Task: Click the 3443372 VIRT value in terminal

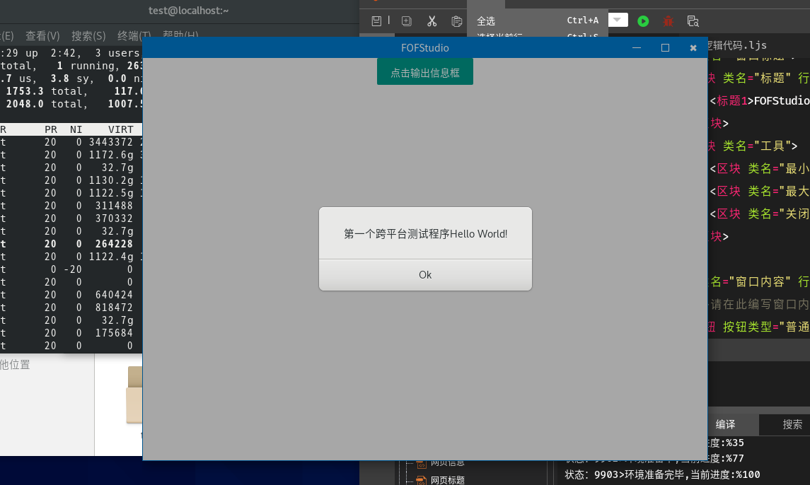Action: tap(111, 142)
